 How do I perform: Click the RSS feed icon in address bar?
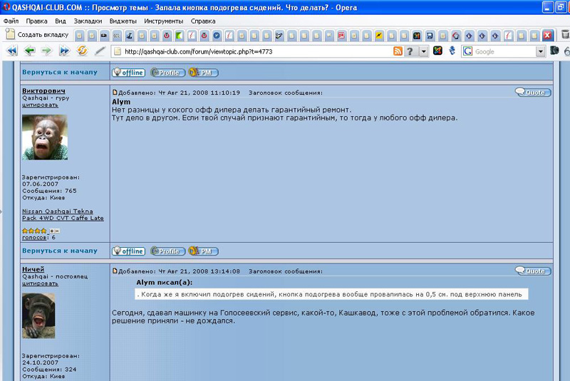398,51
